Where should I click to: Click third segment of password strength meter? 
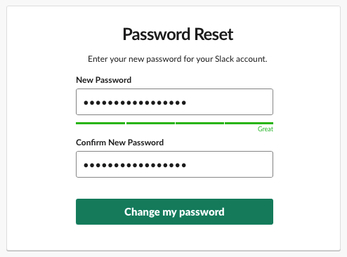200,123
